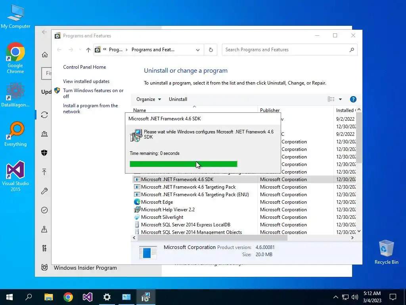Open the Organize dropdown menu
Image resolution: width=406 pixels, height=305 pixels.
149,99
